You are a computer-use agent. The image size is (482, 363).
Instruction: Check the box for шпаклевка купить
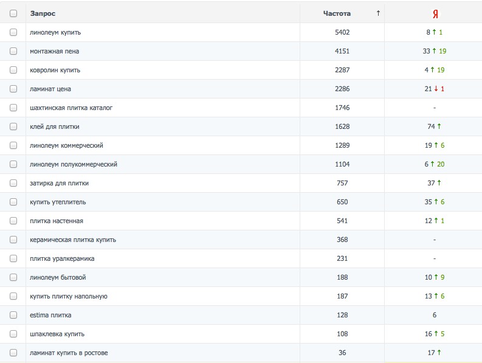13,334
